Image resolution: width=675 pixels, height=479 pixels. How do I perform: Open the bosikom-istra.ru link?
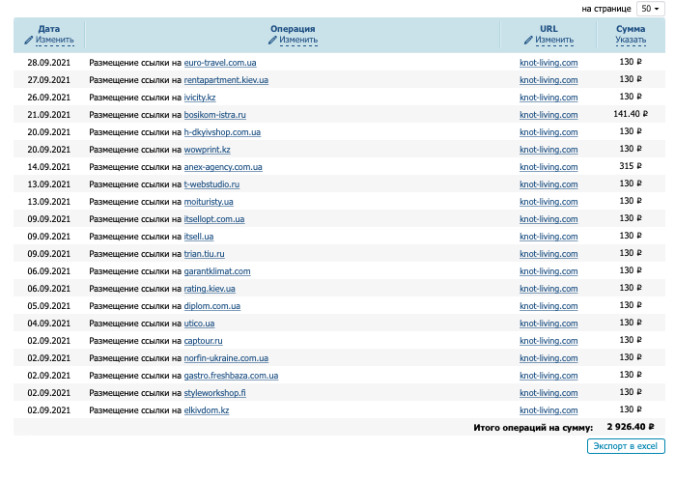click(214, 115)
